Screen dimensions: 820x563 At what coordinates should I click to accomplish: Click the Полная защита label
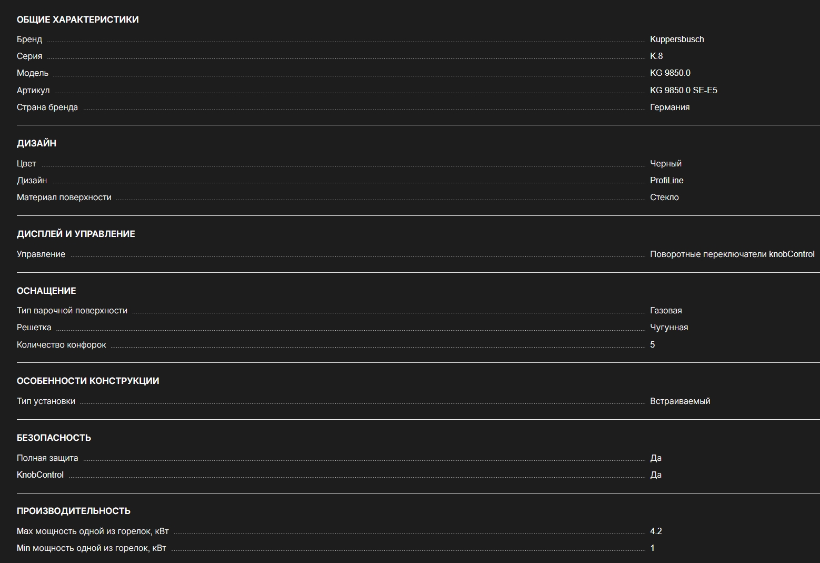pyautogui.click(x=47, y=458)
